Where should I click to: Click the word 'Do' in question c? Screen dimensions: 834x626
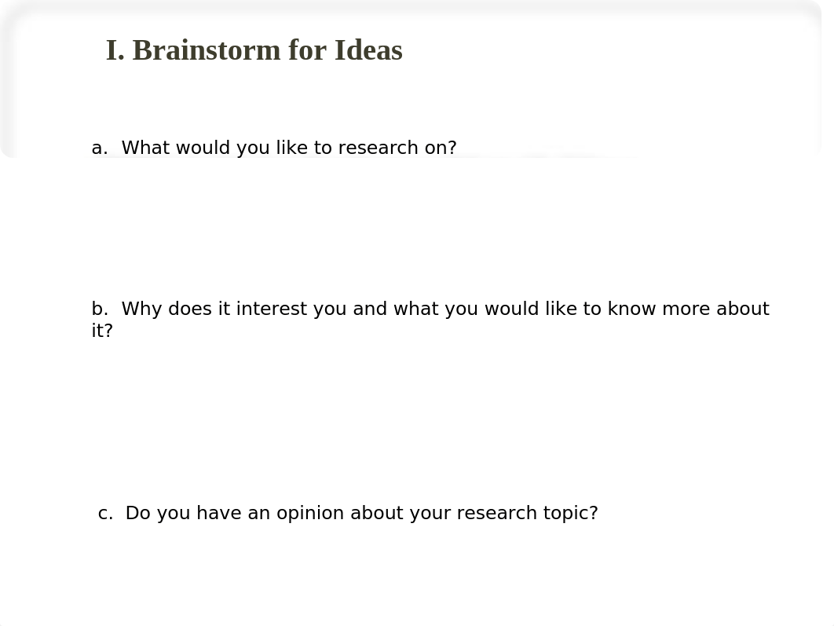coord(137,513)
